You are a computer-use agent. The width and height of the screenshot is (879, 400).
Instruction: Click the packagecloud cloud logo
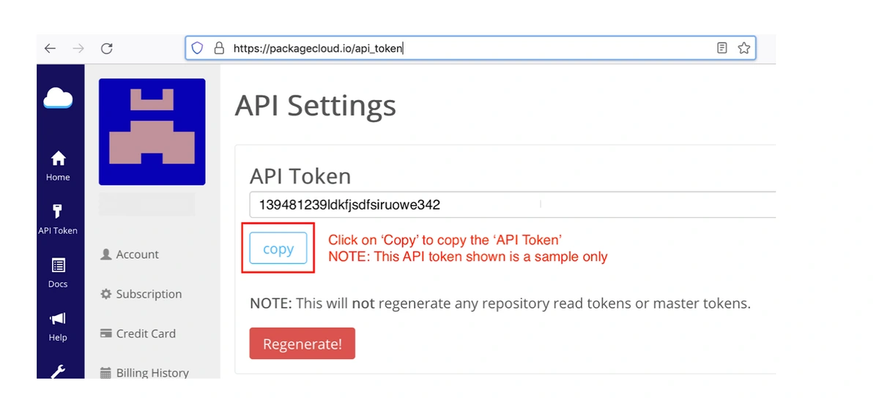pyautogui.click(x=58, y=97)
